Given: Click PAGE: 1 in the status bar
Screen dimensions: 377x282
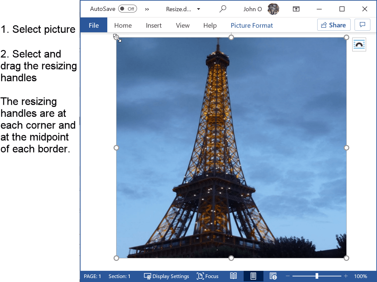Looking at the screenshot, I should [92, 276].
